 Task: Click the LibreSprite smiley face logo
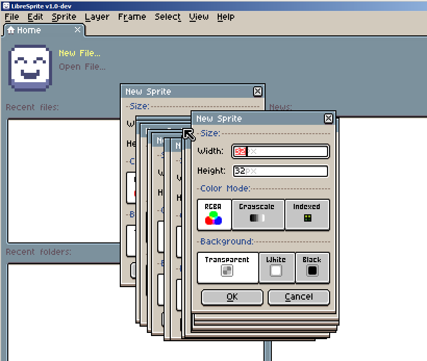(29, 68)
